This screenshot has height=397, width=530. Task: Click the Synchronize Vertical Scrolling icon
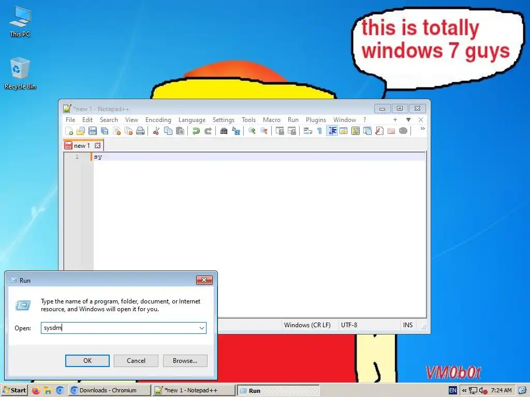(x=279, y=131)
